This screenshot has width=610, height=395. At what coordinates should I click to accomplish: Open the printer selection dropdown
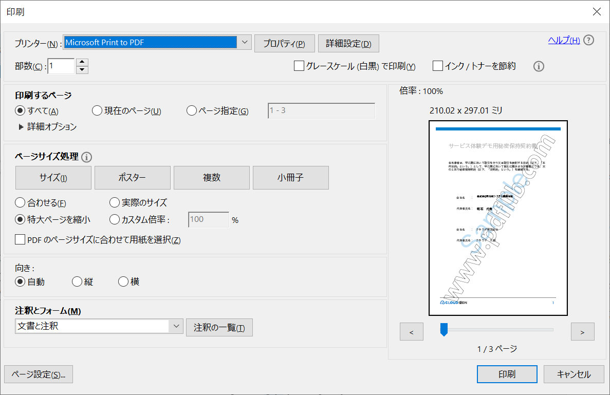click(x=245, y=43)
